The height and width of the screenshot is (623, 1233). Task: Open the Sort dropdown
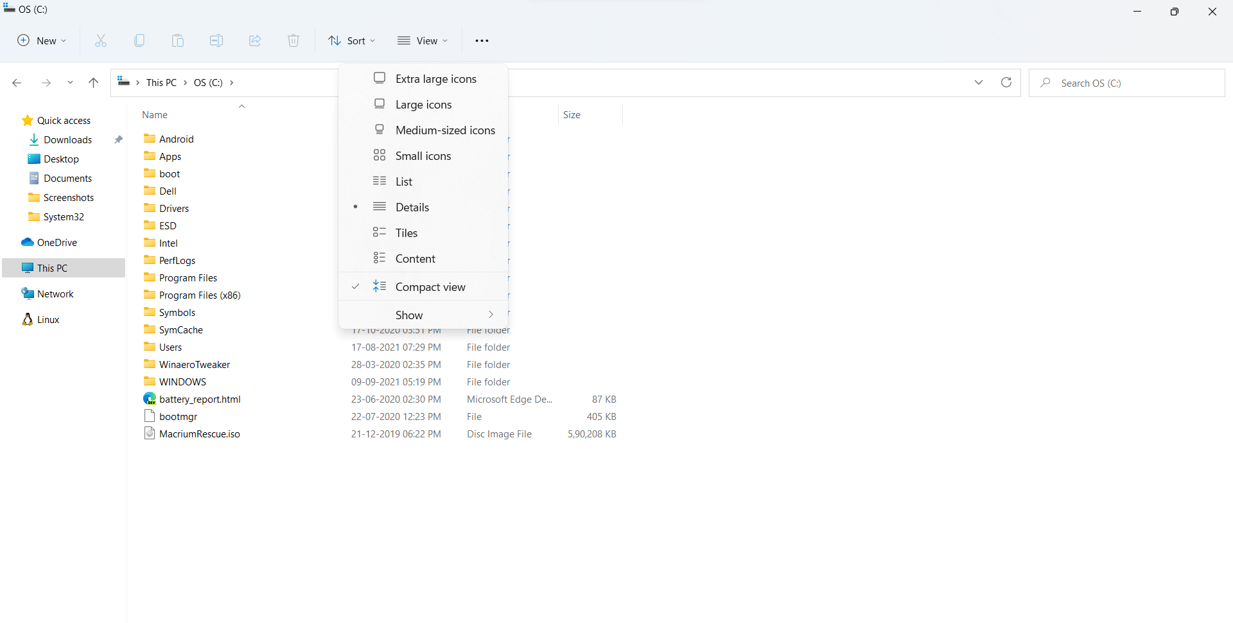352,40
